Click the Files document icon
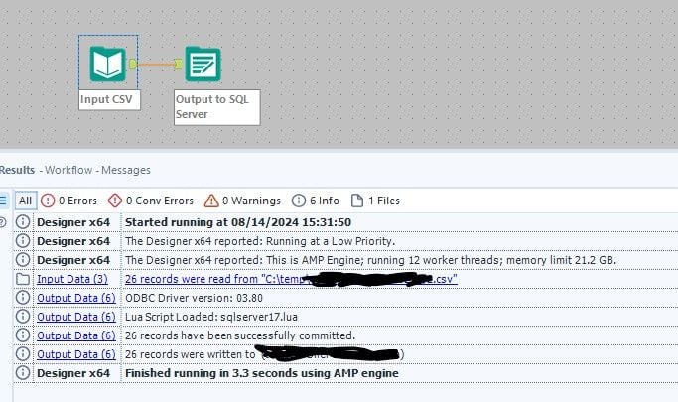Viewport: 678px width, 402px height. tap(357, 201)
